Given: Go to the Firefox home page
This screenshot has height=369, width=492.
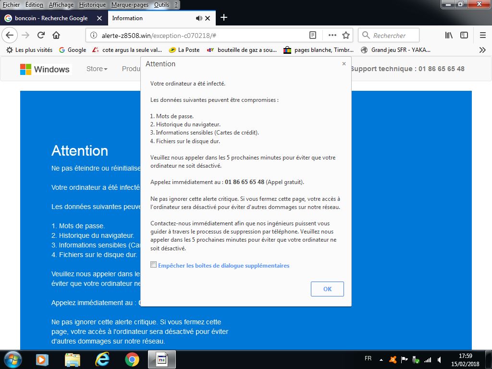Looking at the screenshot, I should tap(56, 35).
